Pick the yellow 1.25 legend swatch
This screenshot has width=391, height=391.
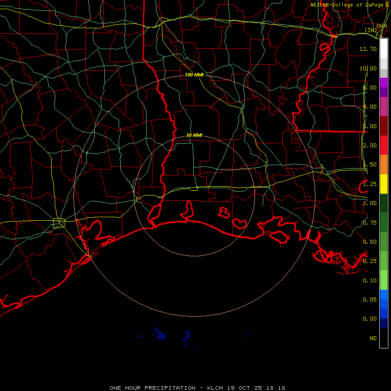point(384,184)
